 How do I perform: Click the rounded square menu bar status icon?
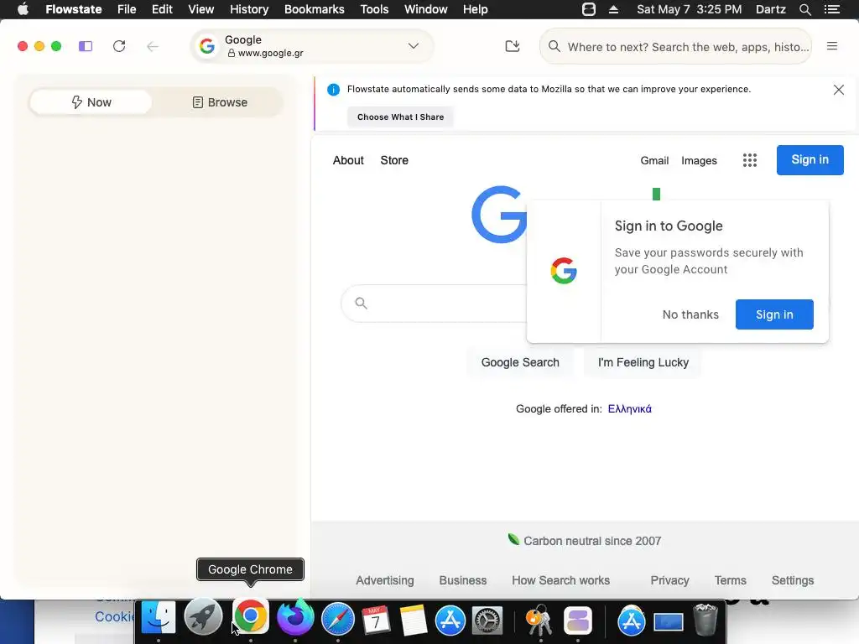[588, 9]
